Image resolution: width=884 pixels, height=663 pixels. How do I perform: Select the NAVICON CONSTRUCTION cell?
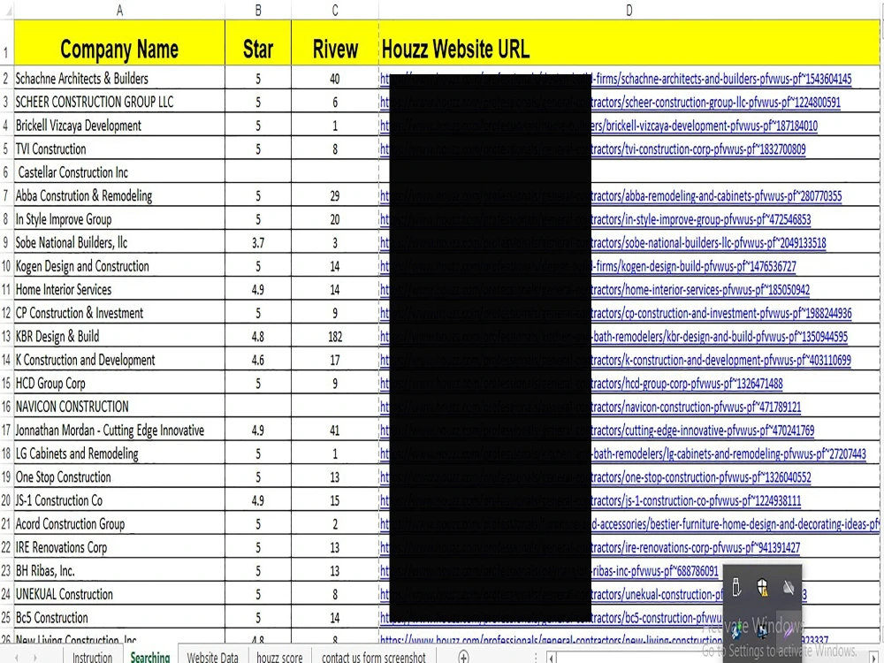point(119,407)
